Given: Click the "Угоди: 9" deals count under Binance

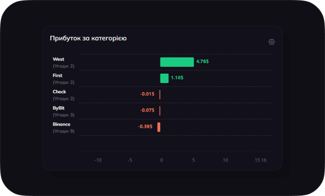Looking at the screenshot, I should tap(64, 131).
